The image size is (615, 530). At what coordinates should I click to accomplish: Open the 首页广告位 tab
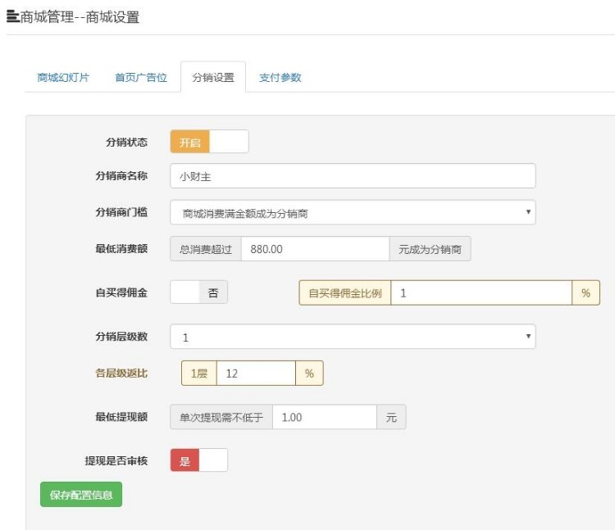tap(140, 78)
